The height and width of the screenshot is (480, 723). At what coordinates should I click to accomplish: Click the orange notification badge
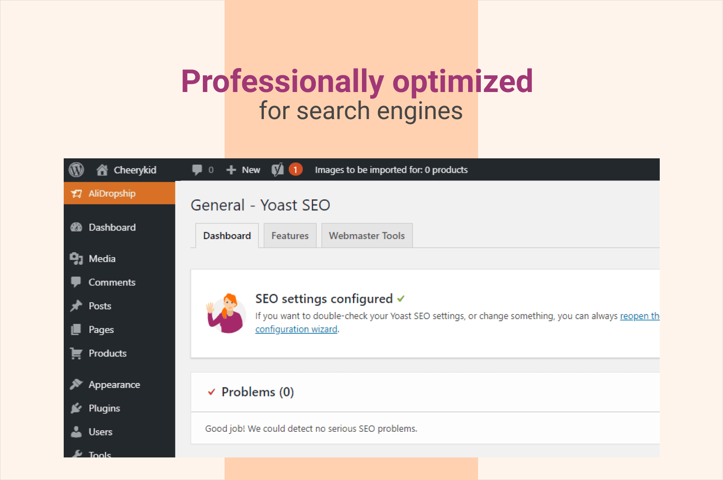coord(296,170)
